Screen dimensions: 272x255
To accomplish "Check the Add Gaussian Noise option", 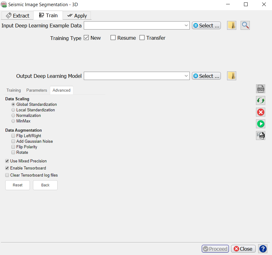I will [x=13, y=141].
